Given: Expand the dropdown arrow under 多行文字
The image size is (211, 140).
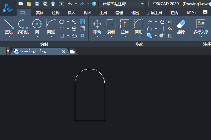Looking at the screenshot, I should pos(202,36).
